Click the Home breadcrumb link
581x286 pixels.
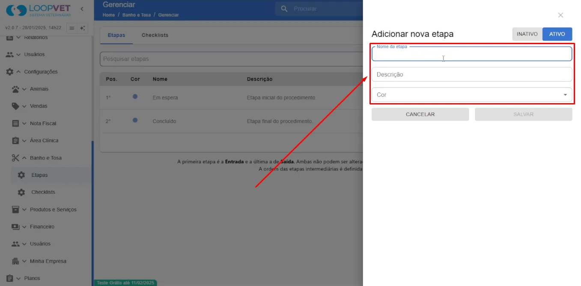[109, 15]
